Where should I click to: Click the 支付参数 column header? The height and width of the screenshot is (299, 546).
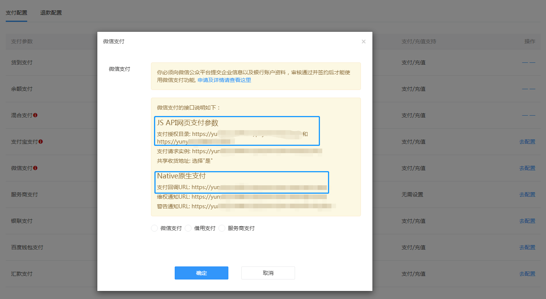22,41
